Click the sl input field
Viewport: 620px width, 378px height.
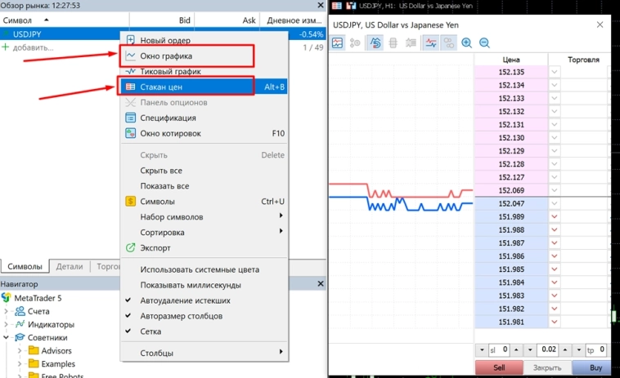(x=499, y=349)
